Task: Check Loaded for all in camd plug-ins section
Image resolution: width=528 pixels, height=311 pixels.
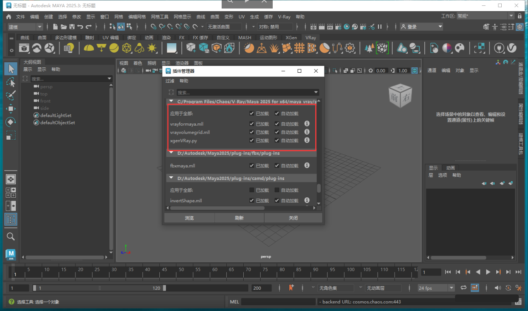Action: pyautogui.click(x=252, y=190)
